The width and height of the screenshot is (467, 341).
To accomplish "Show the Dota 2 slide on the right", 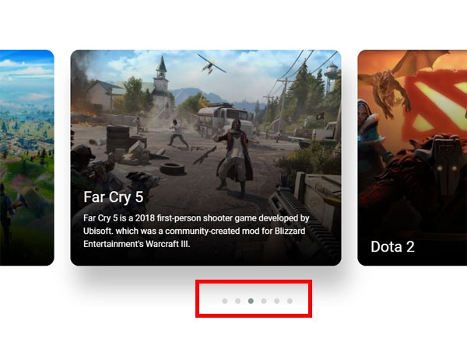I will click(413, 158).
